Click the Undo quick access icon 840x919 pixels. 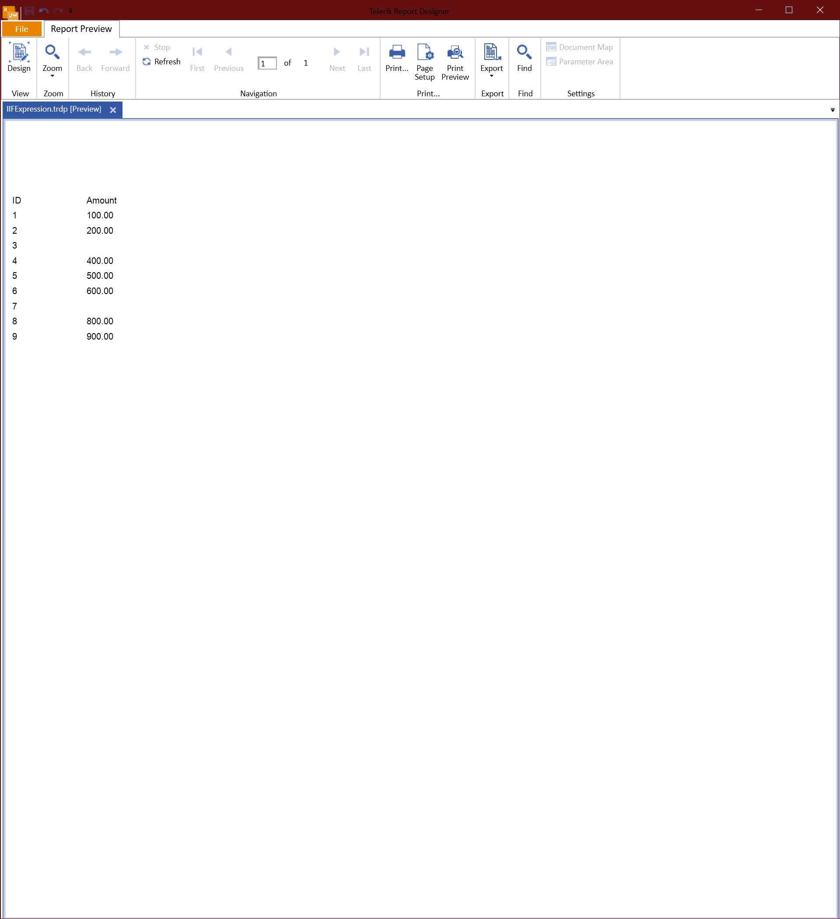[x=44, y=11]
